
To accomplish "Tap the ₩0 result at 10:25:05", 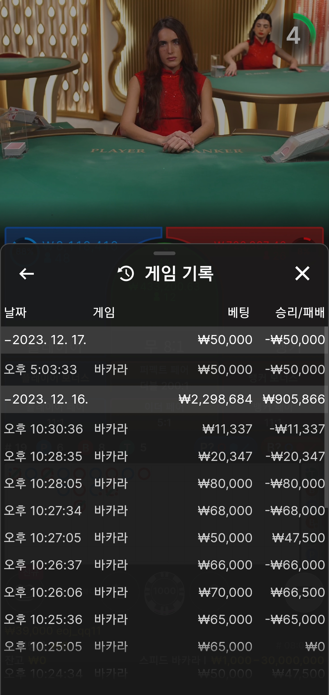I will point(315,647).
